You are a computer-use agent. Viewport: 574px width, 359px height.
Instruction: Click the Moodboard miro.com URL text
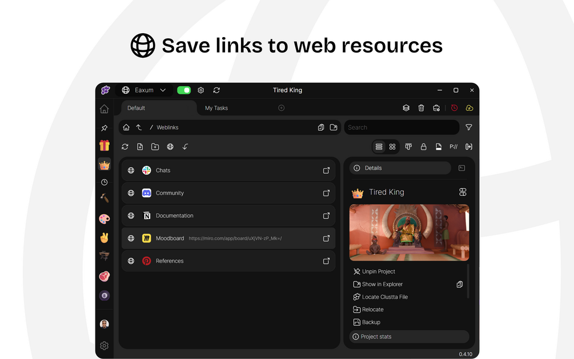click(235, 238)
